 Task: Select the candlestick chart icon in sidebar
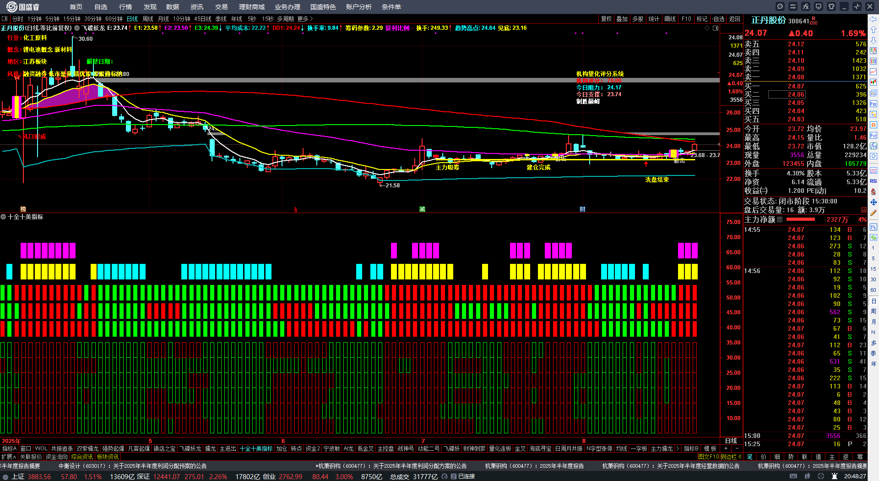click(x=874, y=82)
